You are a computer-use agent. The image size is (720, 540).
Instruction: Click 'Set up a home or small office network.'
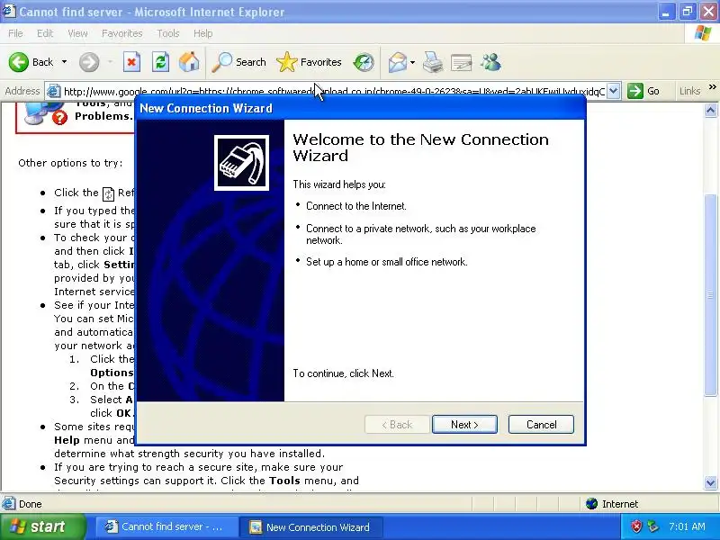pos(387,262)
